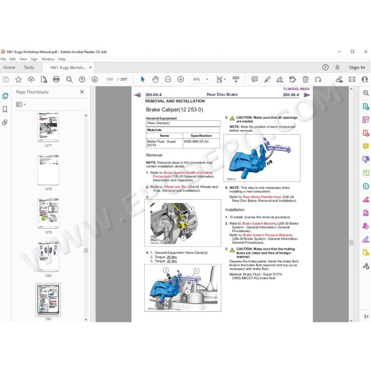371x371 pixels.
Task: Open the find text magnifier
Action: click(x=69, y=79)
